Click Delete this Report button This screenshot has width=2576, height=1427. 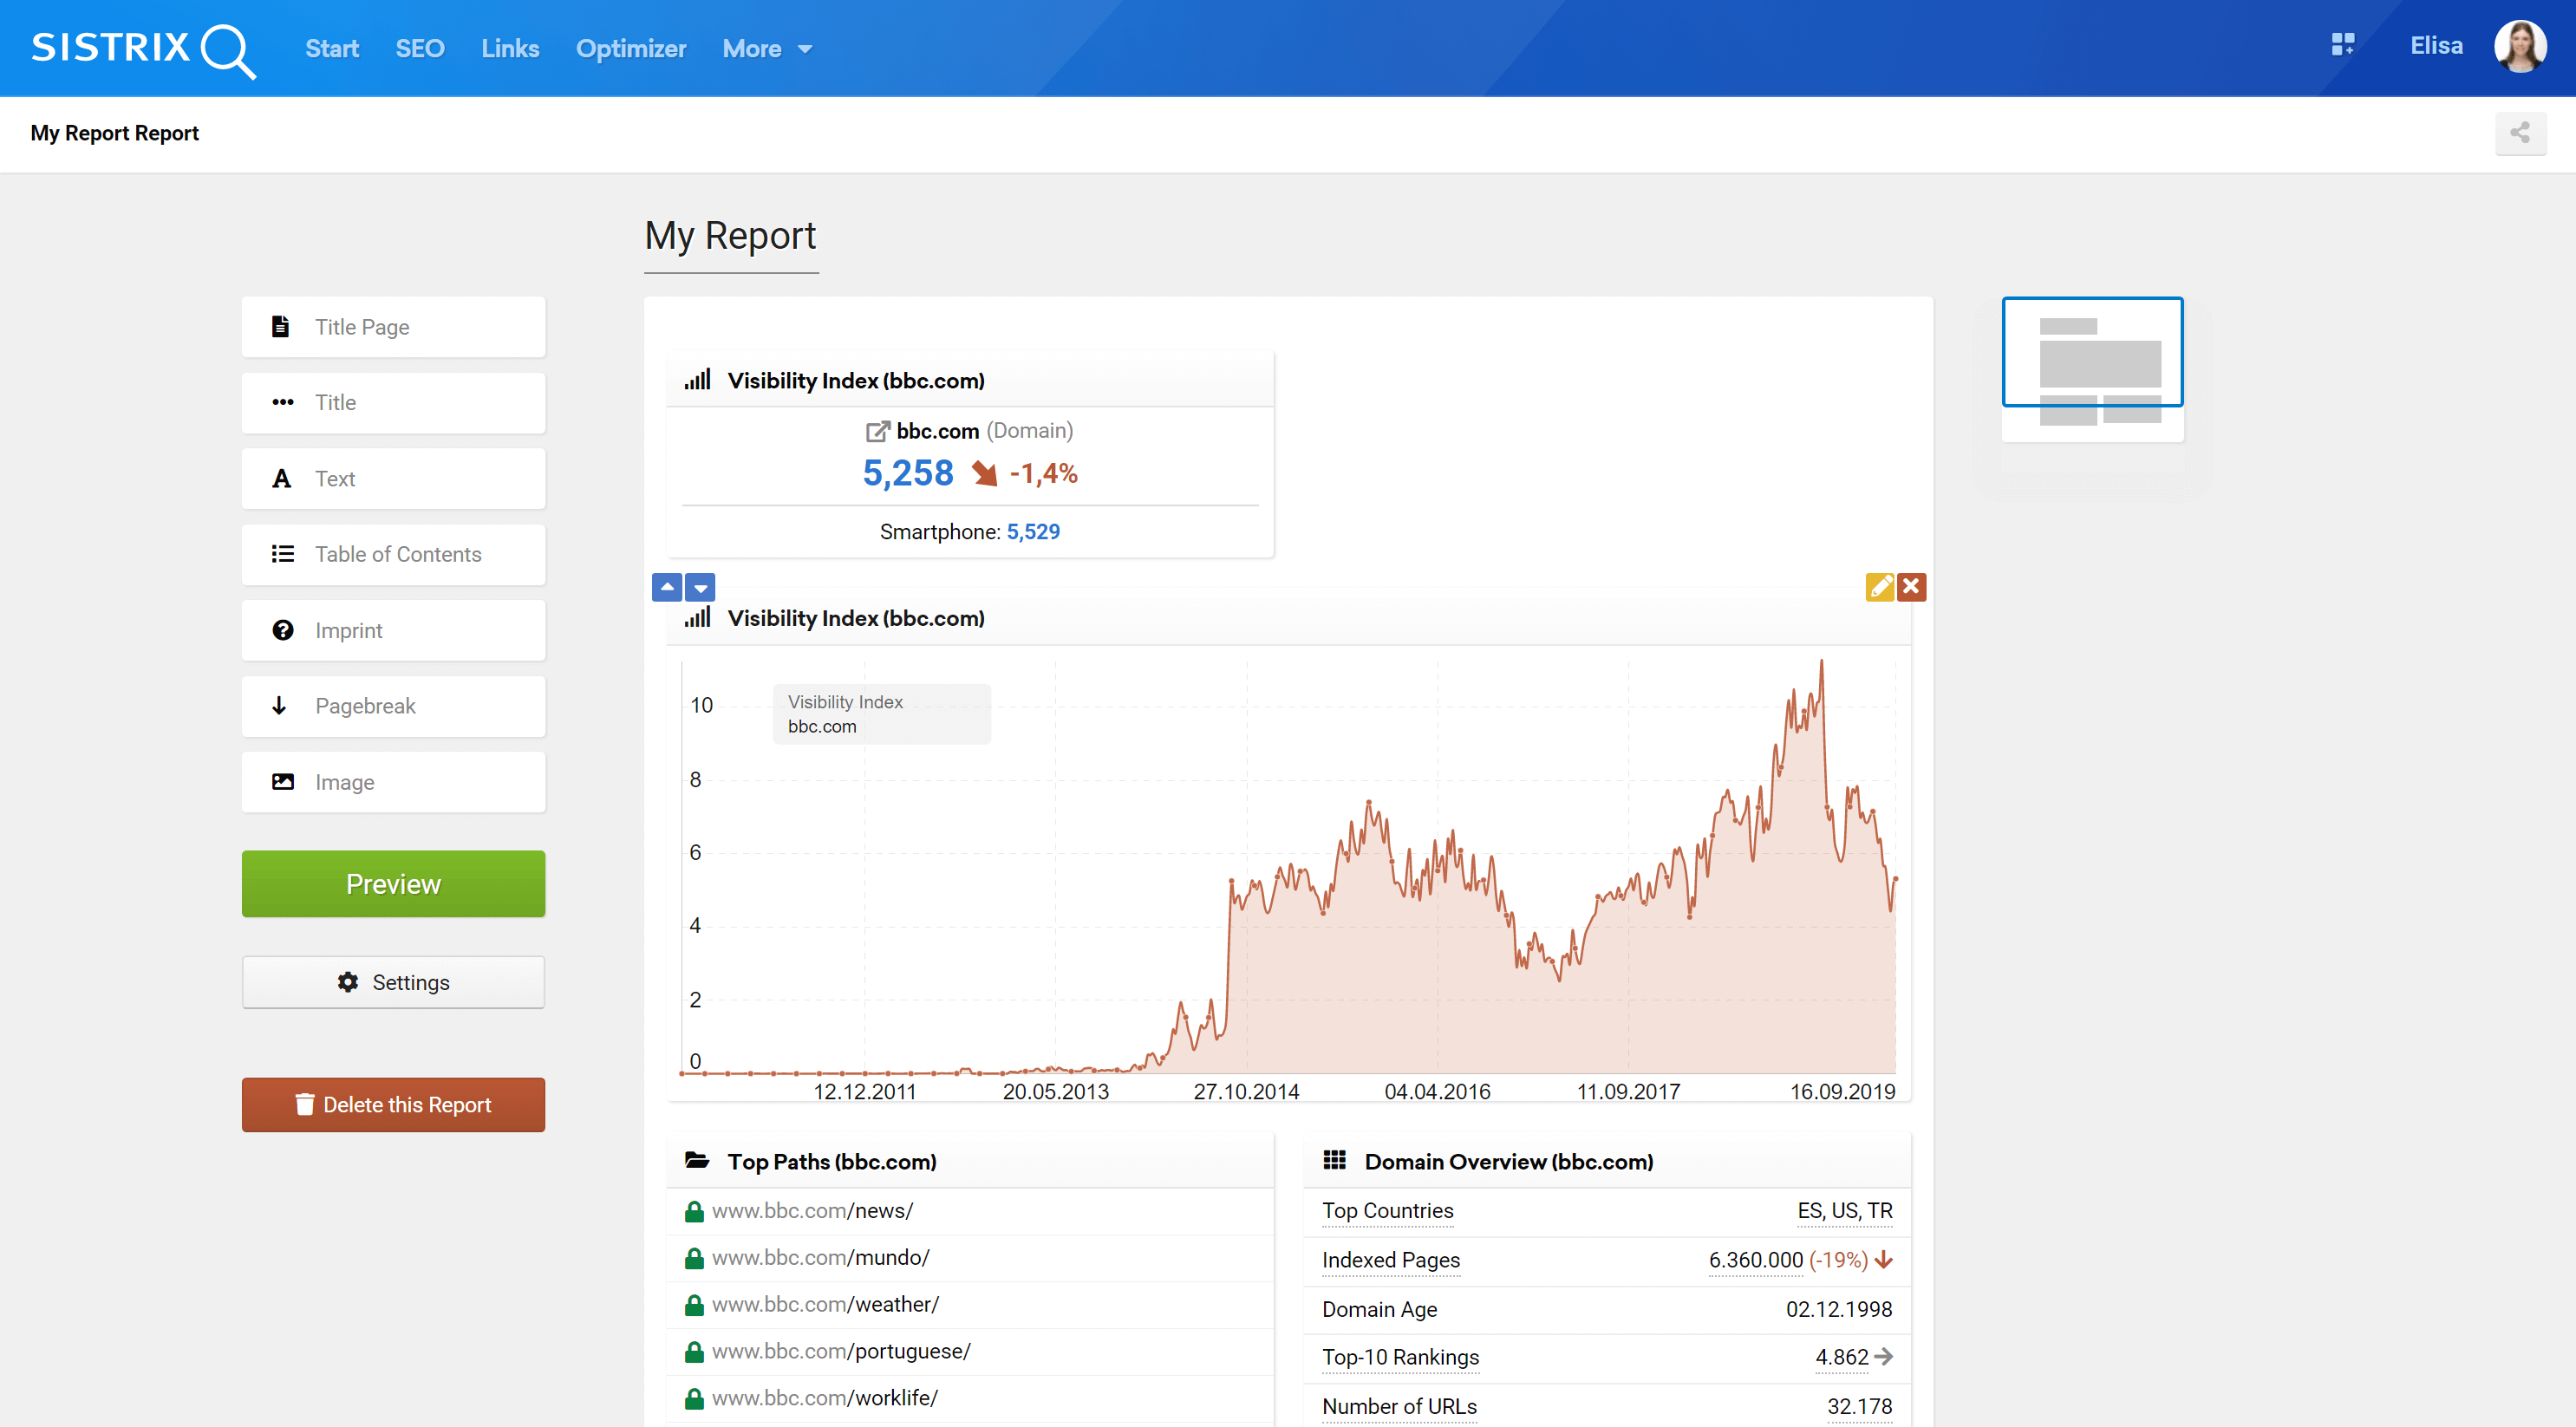[393, 1105]
